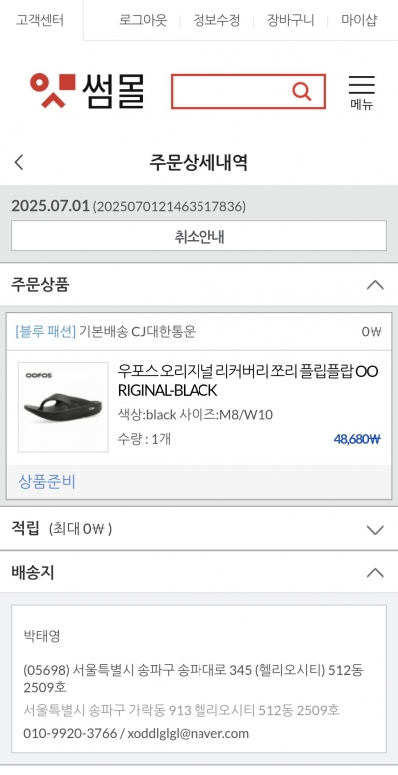Click the 취소안내 button
This screenshot has width=398, height=775.
point(199,236)
